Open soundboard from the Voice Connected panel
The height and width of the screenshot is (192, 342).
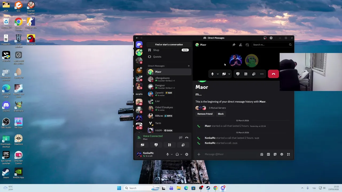[x=183, y=145]
